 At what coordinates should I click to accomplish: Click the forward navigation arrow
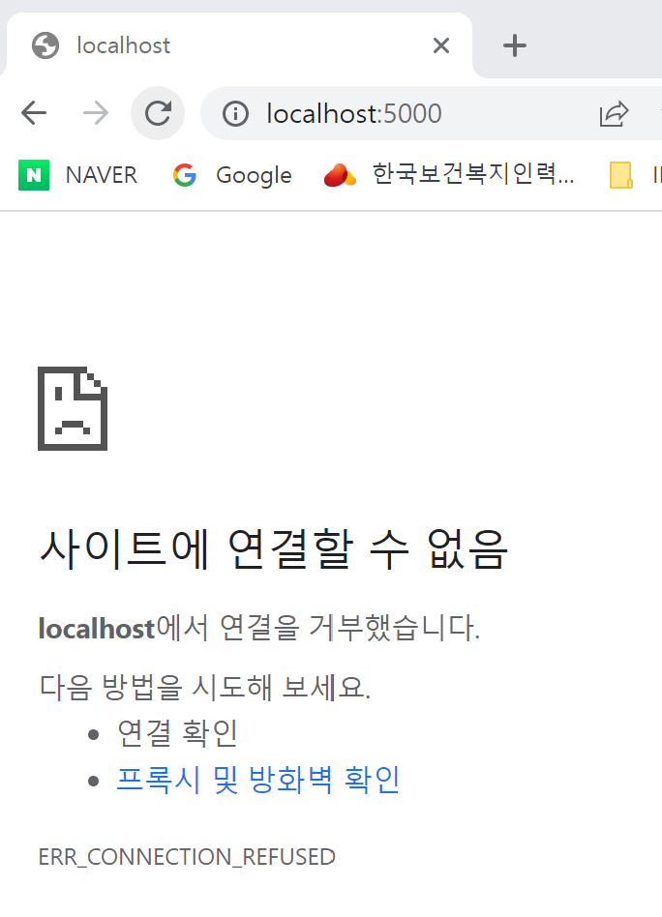[96, 113]
